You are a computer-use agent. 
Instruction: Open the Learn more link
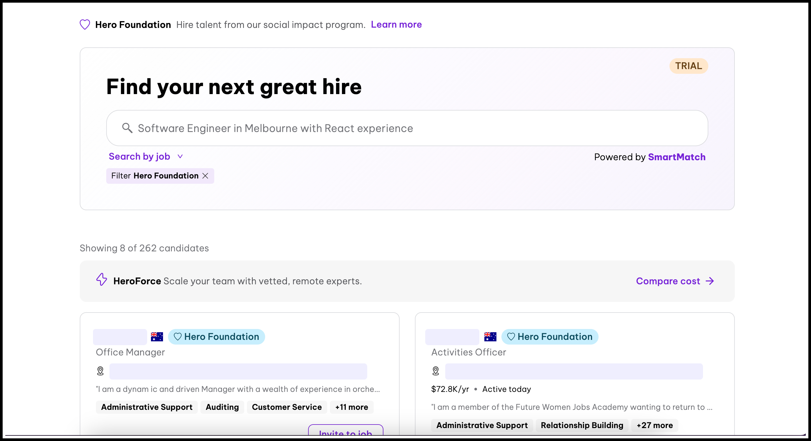pyautogui.click(x=396, y=24)
